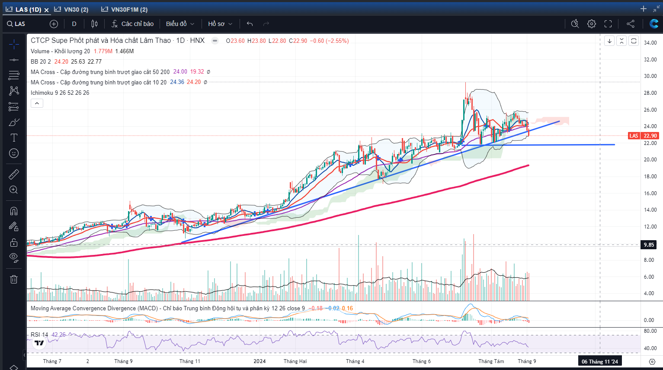Viewport: 663px width, 370px height.
Task: Select the ruler measure tool
Action: [14, 174]
